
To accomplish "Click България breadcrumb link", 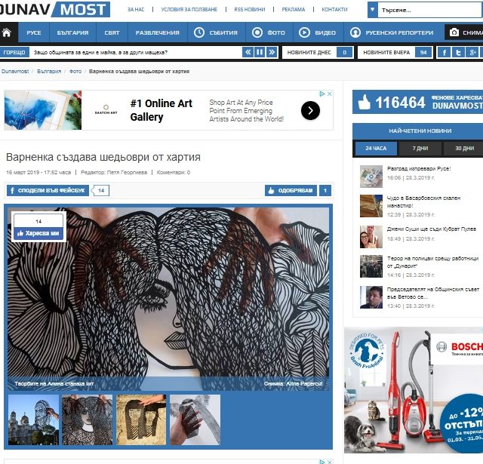I will pos(49,71).
